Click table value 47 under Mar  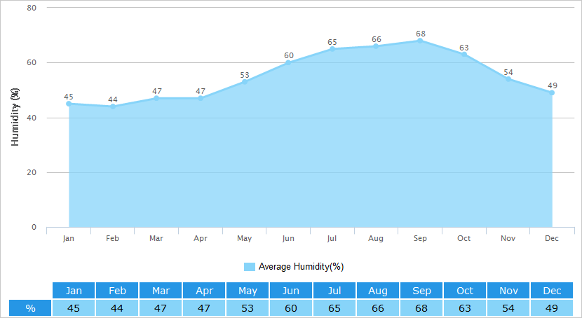tap(161, 308)
